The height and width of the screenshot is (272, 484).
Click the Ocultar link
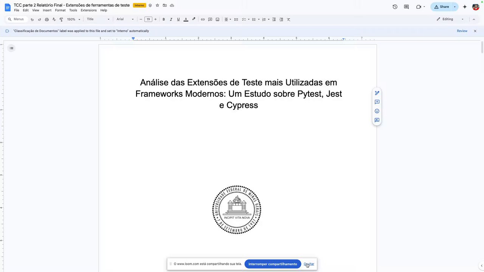pos(309,264)
